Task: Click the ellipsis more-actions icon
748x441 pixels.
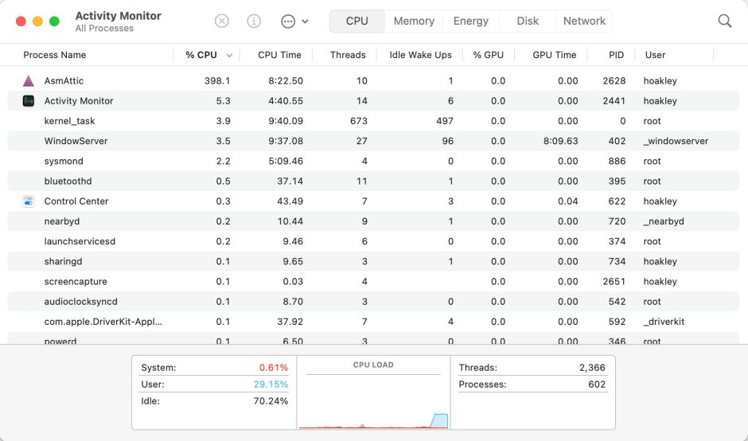Action: coord(288,21)
